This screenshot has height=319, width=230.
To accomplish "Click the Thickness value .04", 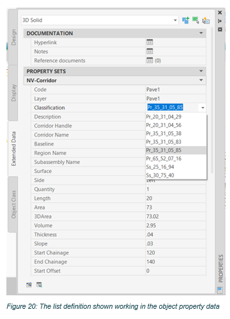I will pos(149,234).
